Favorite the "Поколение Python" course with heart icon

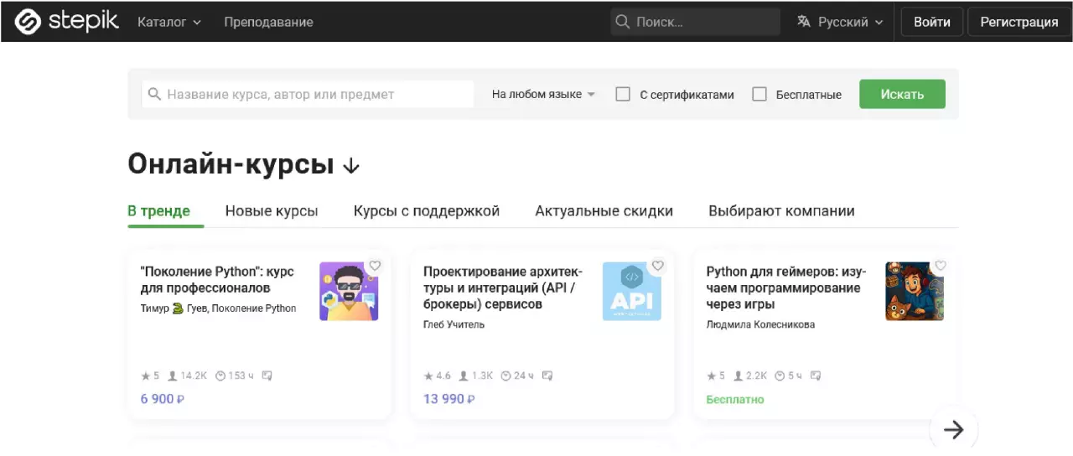pos(375,266)
